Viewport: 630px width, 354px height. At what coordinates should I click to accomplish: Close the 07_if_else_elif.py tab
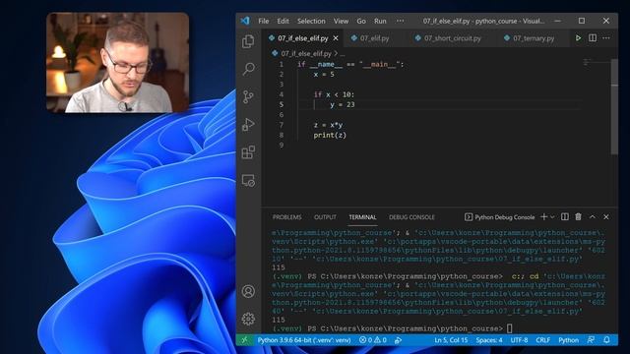[x=336, y=38]
